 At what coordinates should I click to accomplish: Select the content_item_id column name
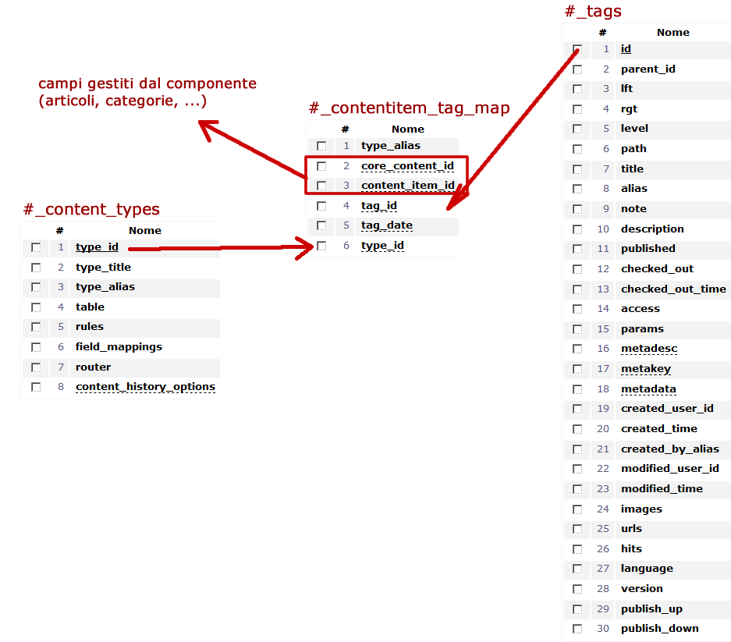pyautogui.click(x=408, y=186)
